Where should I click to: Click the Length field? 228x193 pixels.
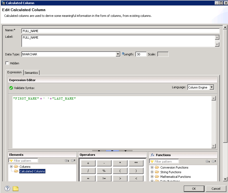pos(141,54)
